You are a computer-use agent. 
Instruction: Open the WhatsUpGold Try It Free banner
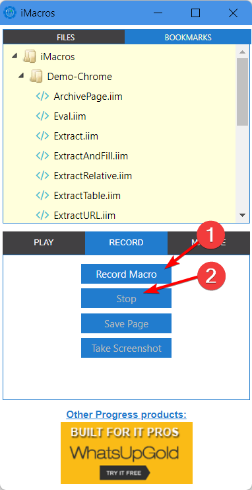tap(127, 453)
